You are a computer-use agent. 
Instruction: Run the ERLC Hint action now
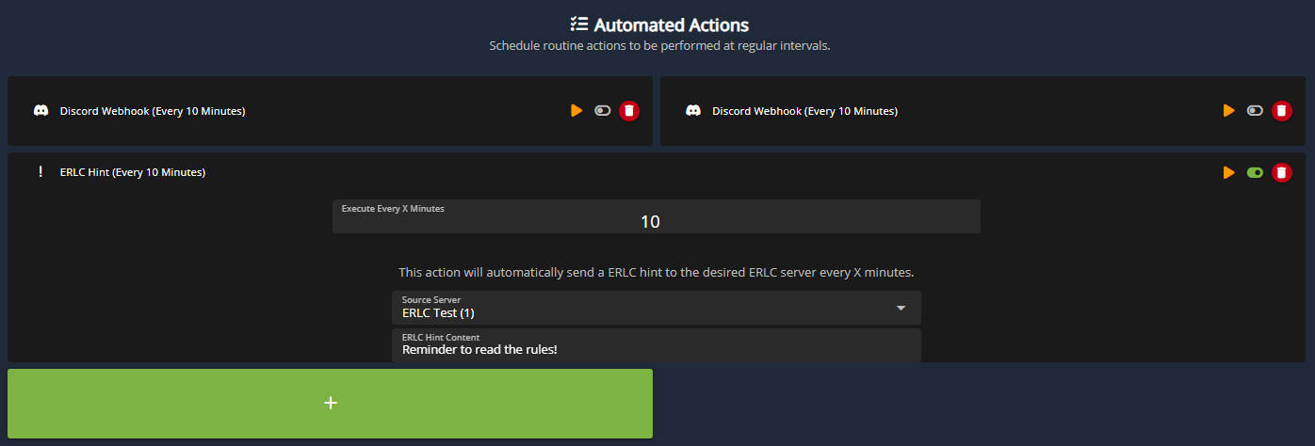pos(1228,172)
